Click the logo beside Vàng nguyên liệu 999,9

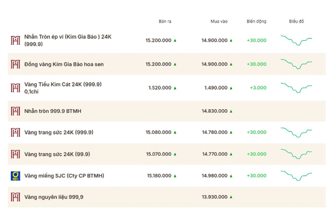[15, 197]
